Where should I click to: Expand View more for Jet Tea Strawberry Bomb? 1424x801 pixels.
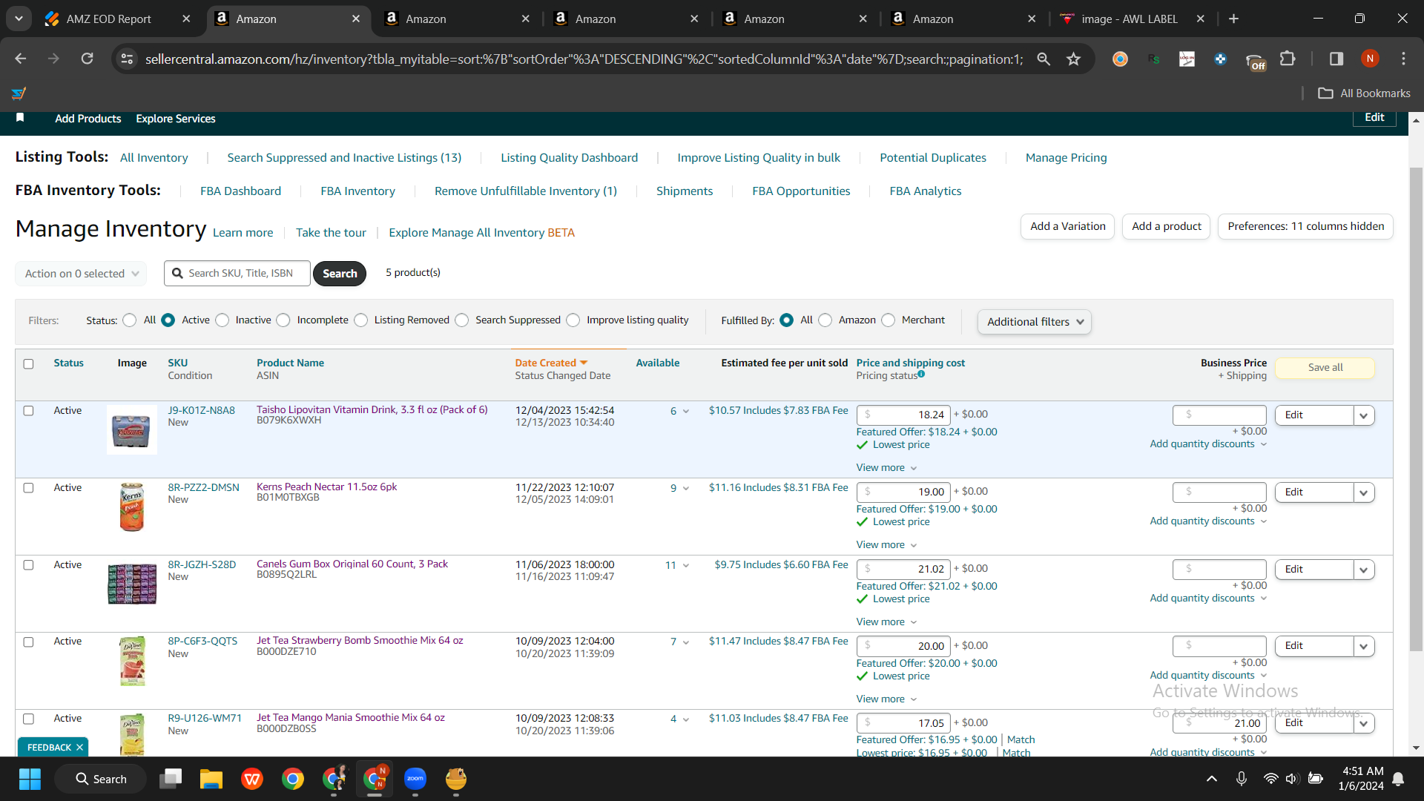(887, 699)
